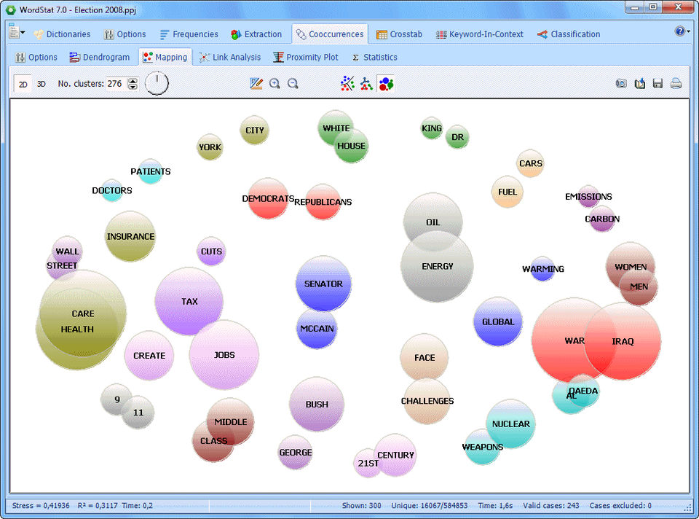Select the bubble display mode icon
Screen dimensions: 699x519
(386, 83)
